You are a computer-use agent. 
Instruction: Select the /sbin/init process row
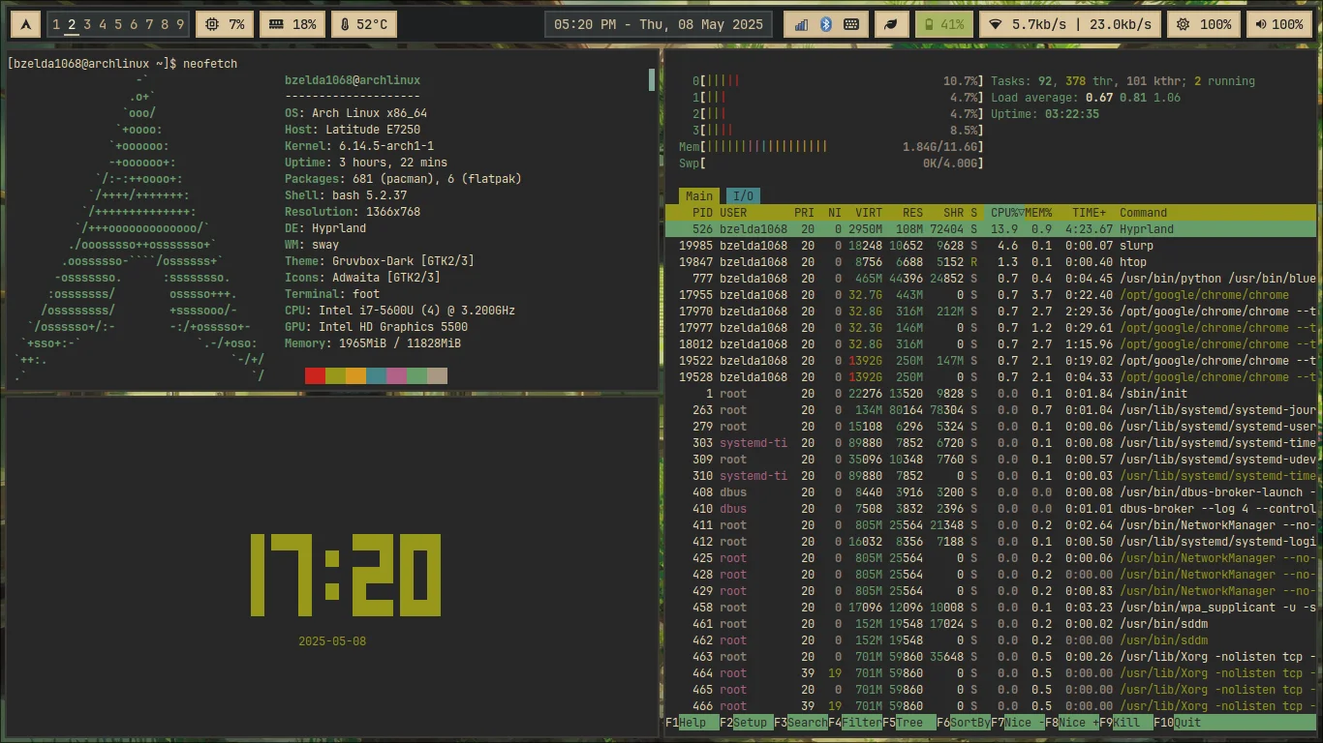tap(990, 394)
